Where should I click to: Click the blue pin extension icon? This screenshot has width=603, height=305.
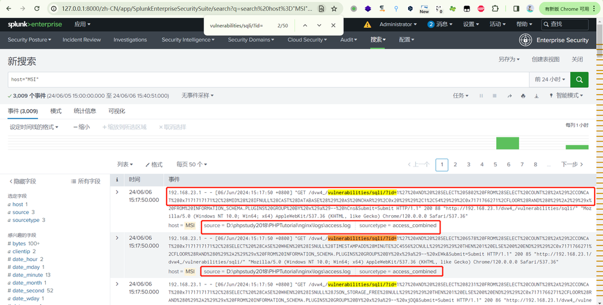(396, 8)
